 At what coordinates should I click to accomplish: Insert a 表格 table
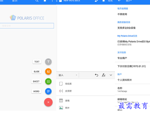point(86,100)
